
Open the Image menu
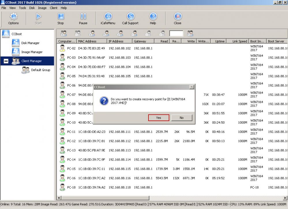[x=42, y=8]
